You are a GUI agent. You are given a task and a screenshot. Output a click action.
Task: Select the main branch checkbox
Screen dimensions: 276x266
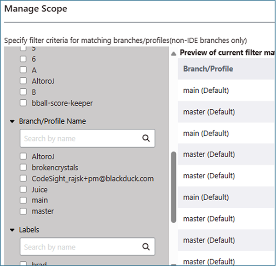coord(23,200)
